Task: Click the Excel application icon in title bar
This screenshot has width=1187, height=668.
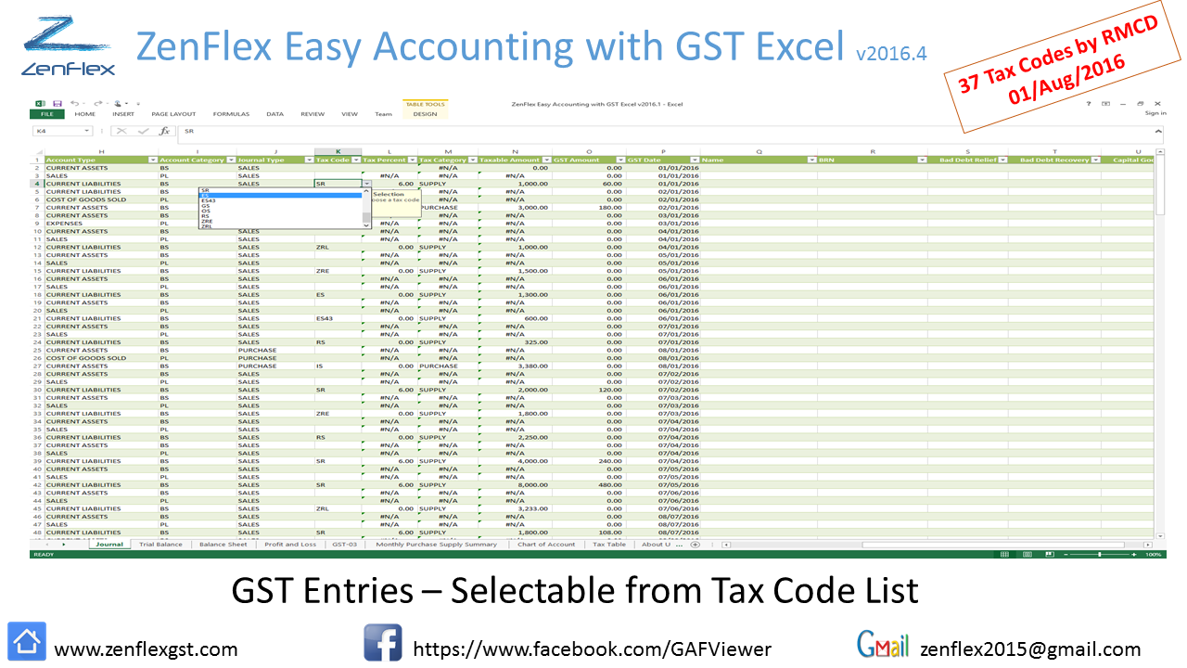Action: (x=40, y=104)
